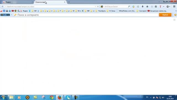Open taskbar clock showing 9:09
The width and height of the screenshot is (177, 100).
[x=170, y=97]
